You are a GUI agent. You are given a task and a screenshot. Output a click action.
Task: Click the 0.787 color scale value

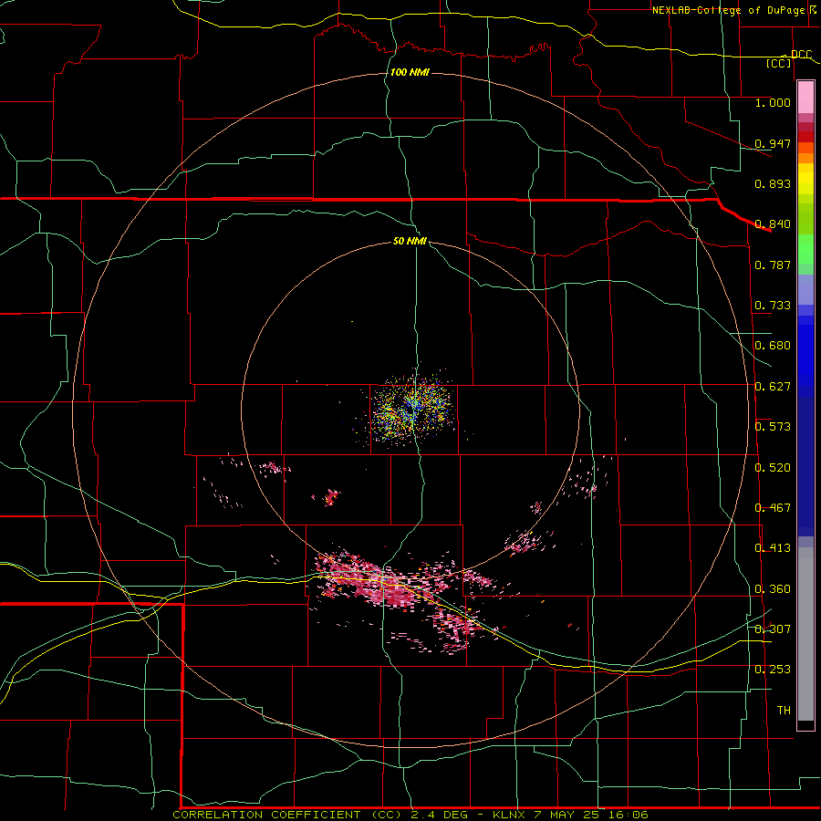[x=773, y=265]
